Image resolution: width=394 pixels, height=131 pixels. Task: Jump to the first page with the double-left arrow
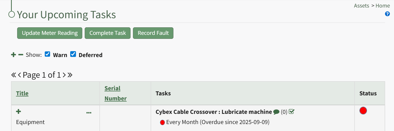pos(14,75)
